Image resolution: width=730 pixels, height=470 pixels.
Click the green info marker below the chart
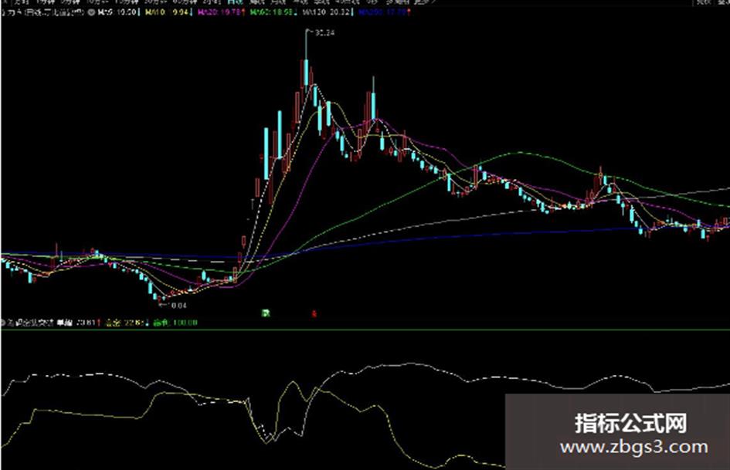tap(266, 313)
